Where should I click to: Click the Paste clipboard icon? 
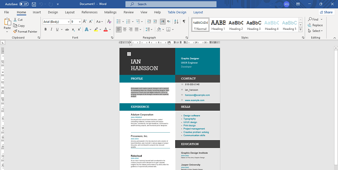click(7, 22)
